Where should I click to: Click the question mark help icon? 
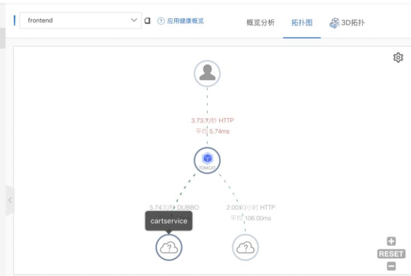[x=161, y=21]
